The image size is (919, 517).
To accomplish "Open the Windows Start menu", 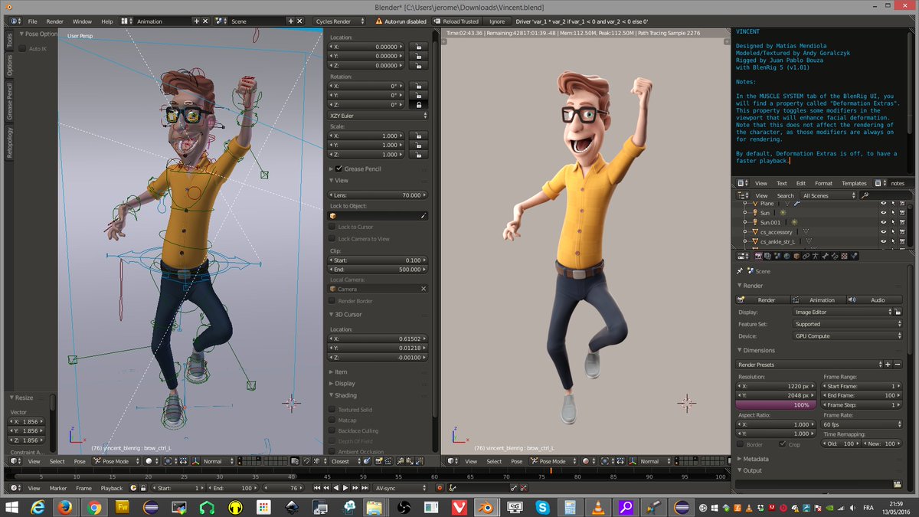I will pyautogui.click(x=11, y=506).
